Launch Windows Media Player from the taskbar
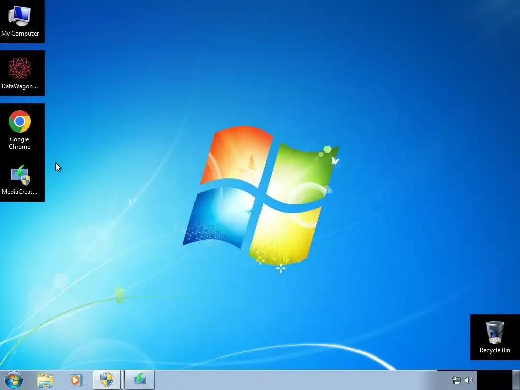Image resolution: width=520 pixels, height=390 pixels. (76, 380)
